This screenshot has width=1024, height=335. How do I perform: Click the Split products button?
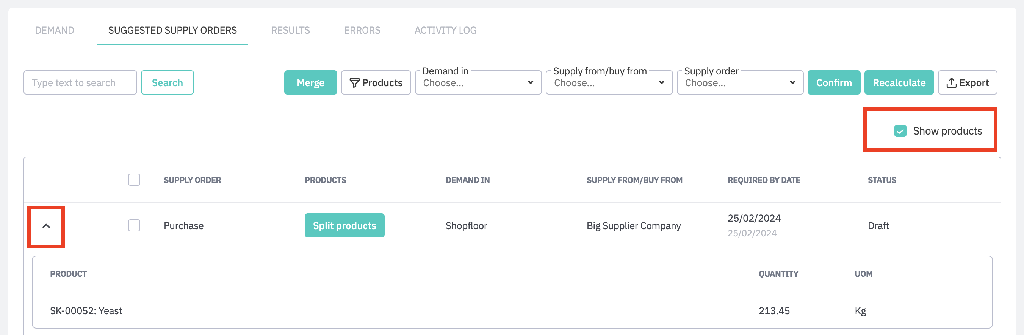pyautogui.click(x=344, y=226)
